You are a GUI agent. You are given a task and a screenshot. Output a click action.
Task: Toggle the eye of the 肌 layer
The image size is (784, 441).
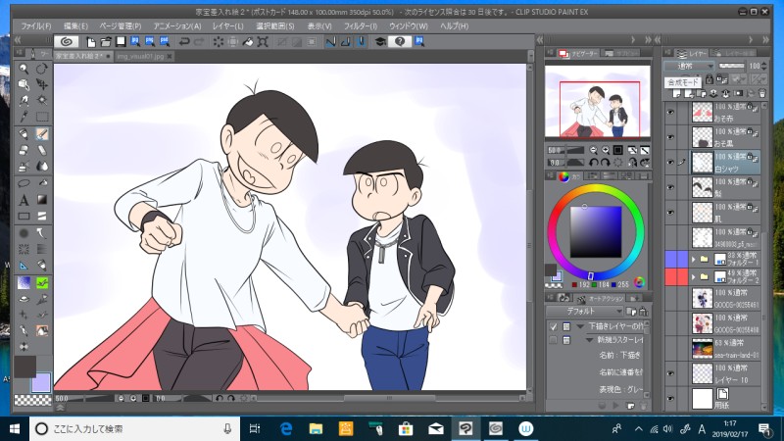pos(670,213)
